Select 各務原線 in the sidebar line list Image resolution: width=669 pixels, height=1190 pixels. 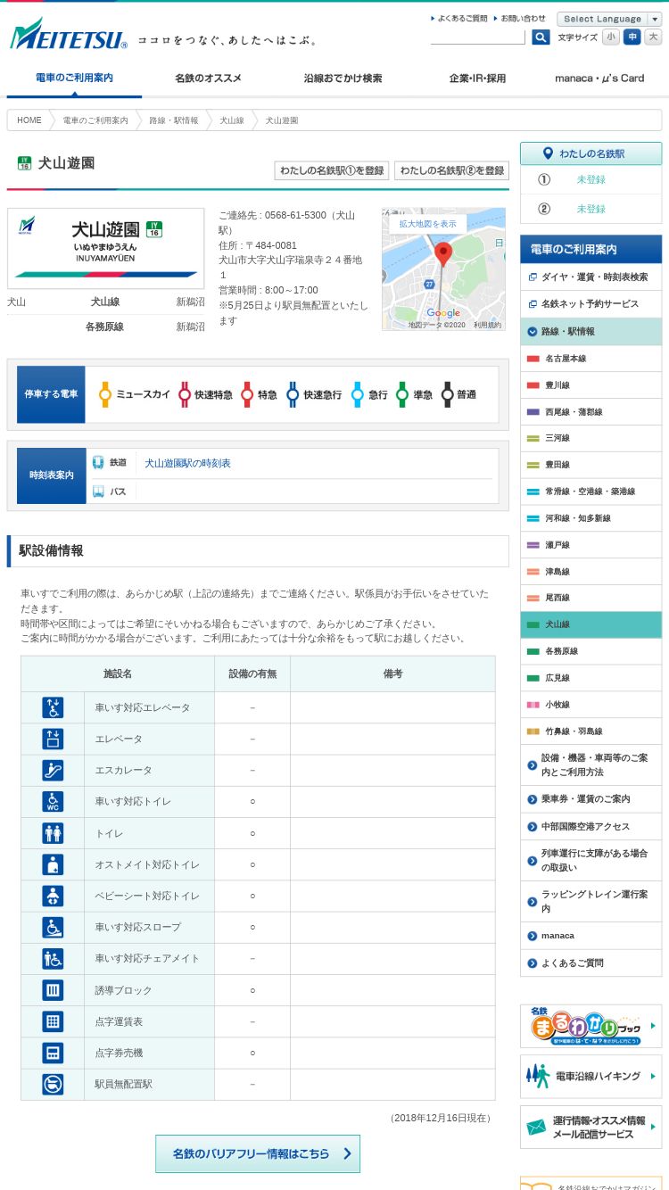click(x=591, y=651)
